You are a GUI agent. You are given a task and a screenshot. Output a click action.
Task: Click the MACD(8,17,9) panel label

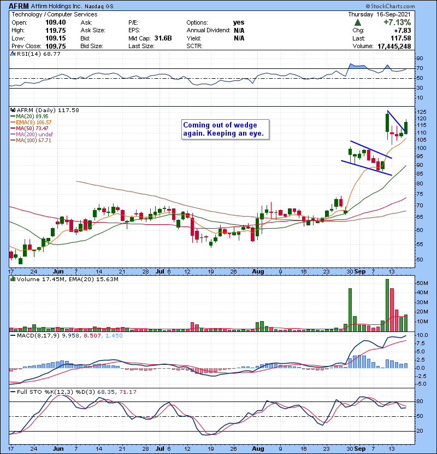pos(38,336)
